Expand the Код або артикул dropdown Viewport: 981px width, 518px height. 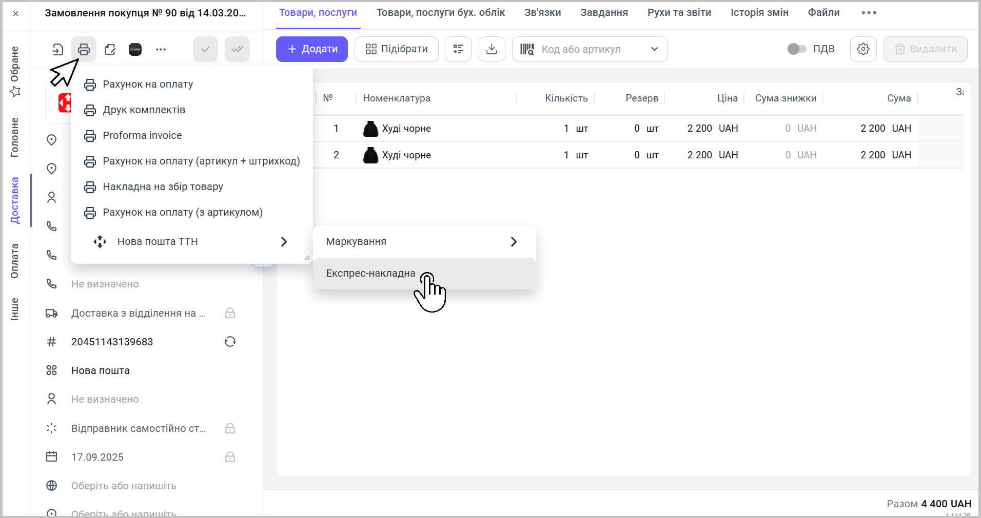[x=654, y=49]
